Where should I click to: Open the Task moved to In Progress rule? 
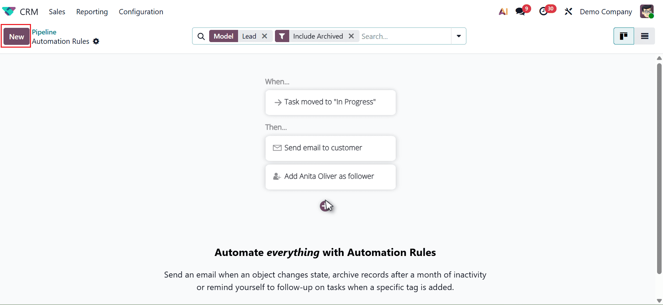[x=330, y=102]
